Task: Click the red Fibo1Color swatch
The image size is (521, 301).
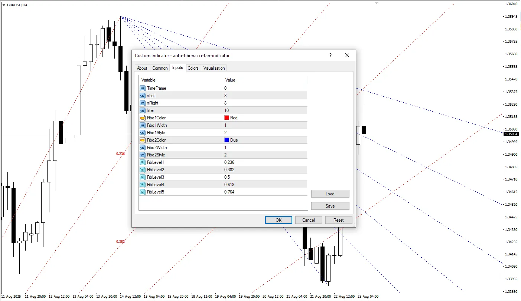Action: [x=227, y=118]
